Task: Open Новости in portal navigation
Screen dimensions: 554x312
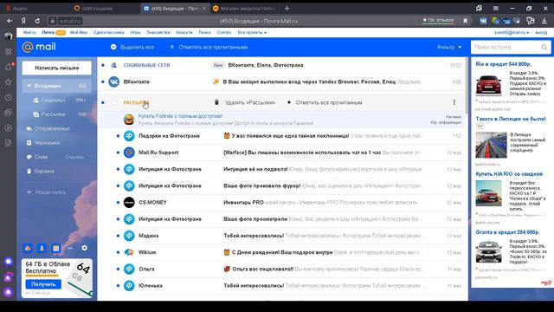Action: pyautogui.click(x=184, y=32)
